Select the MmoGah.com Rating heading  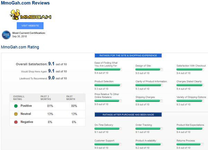tap(20, 47)
